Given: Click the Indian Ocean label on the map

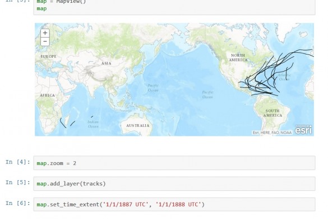Looking at the screenshot, I should (x=93, y=124).
